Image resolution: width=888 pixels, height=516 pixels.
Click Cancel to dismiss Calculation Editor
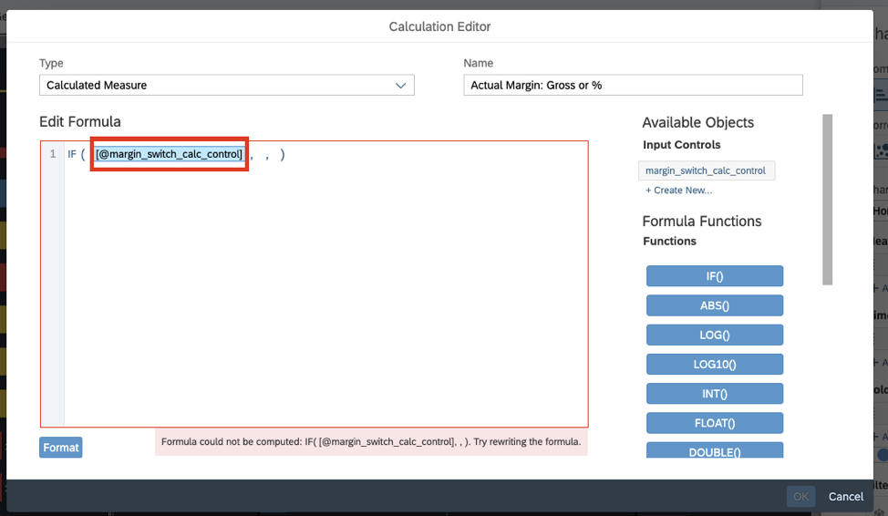point(845,497)
